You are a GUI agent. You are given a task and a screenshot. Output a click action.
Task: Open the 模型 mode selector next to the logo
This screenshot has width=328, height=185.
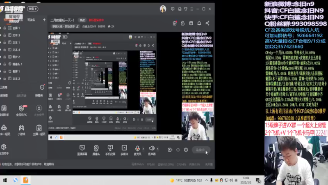[33, 9]
